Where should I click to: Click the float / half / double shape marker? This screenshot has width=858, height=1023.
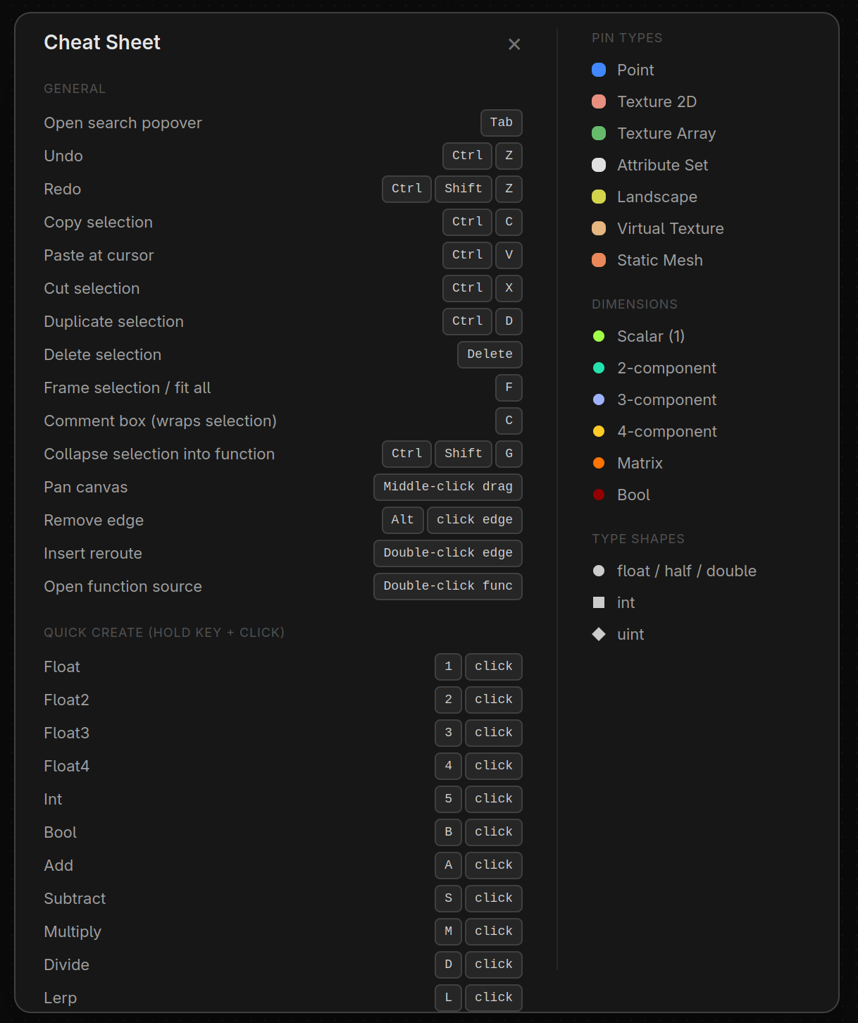tap(599, 571)
